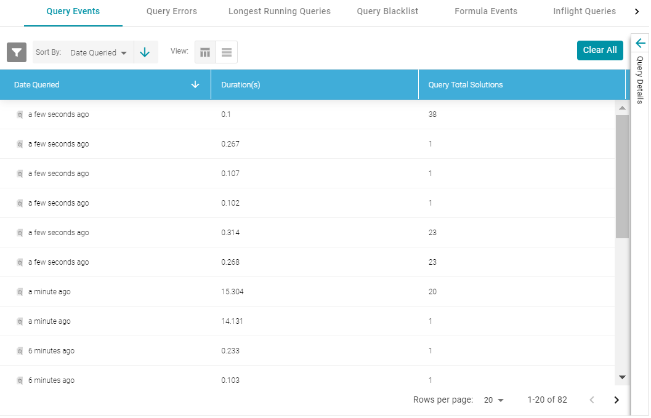
Task: Click the teal sort direction arrow
Action: coord(145,52)
